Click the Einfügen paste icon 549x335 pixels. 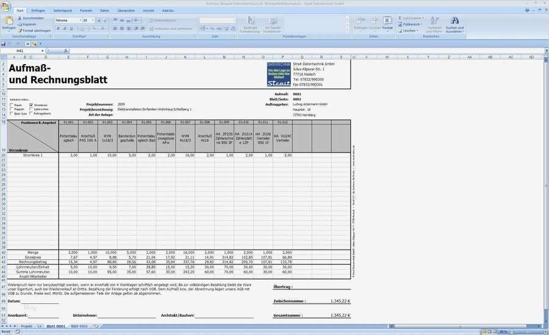9,21
